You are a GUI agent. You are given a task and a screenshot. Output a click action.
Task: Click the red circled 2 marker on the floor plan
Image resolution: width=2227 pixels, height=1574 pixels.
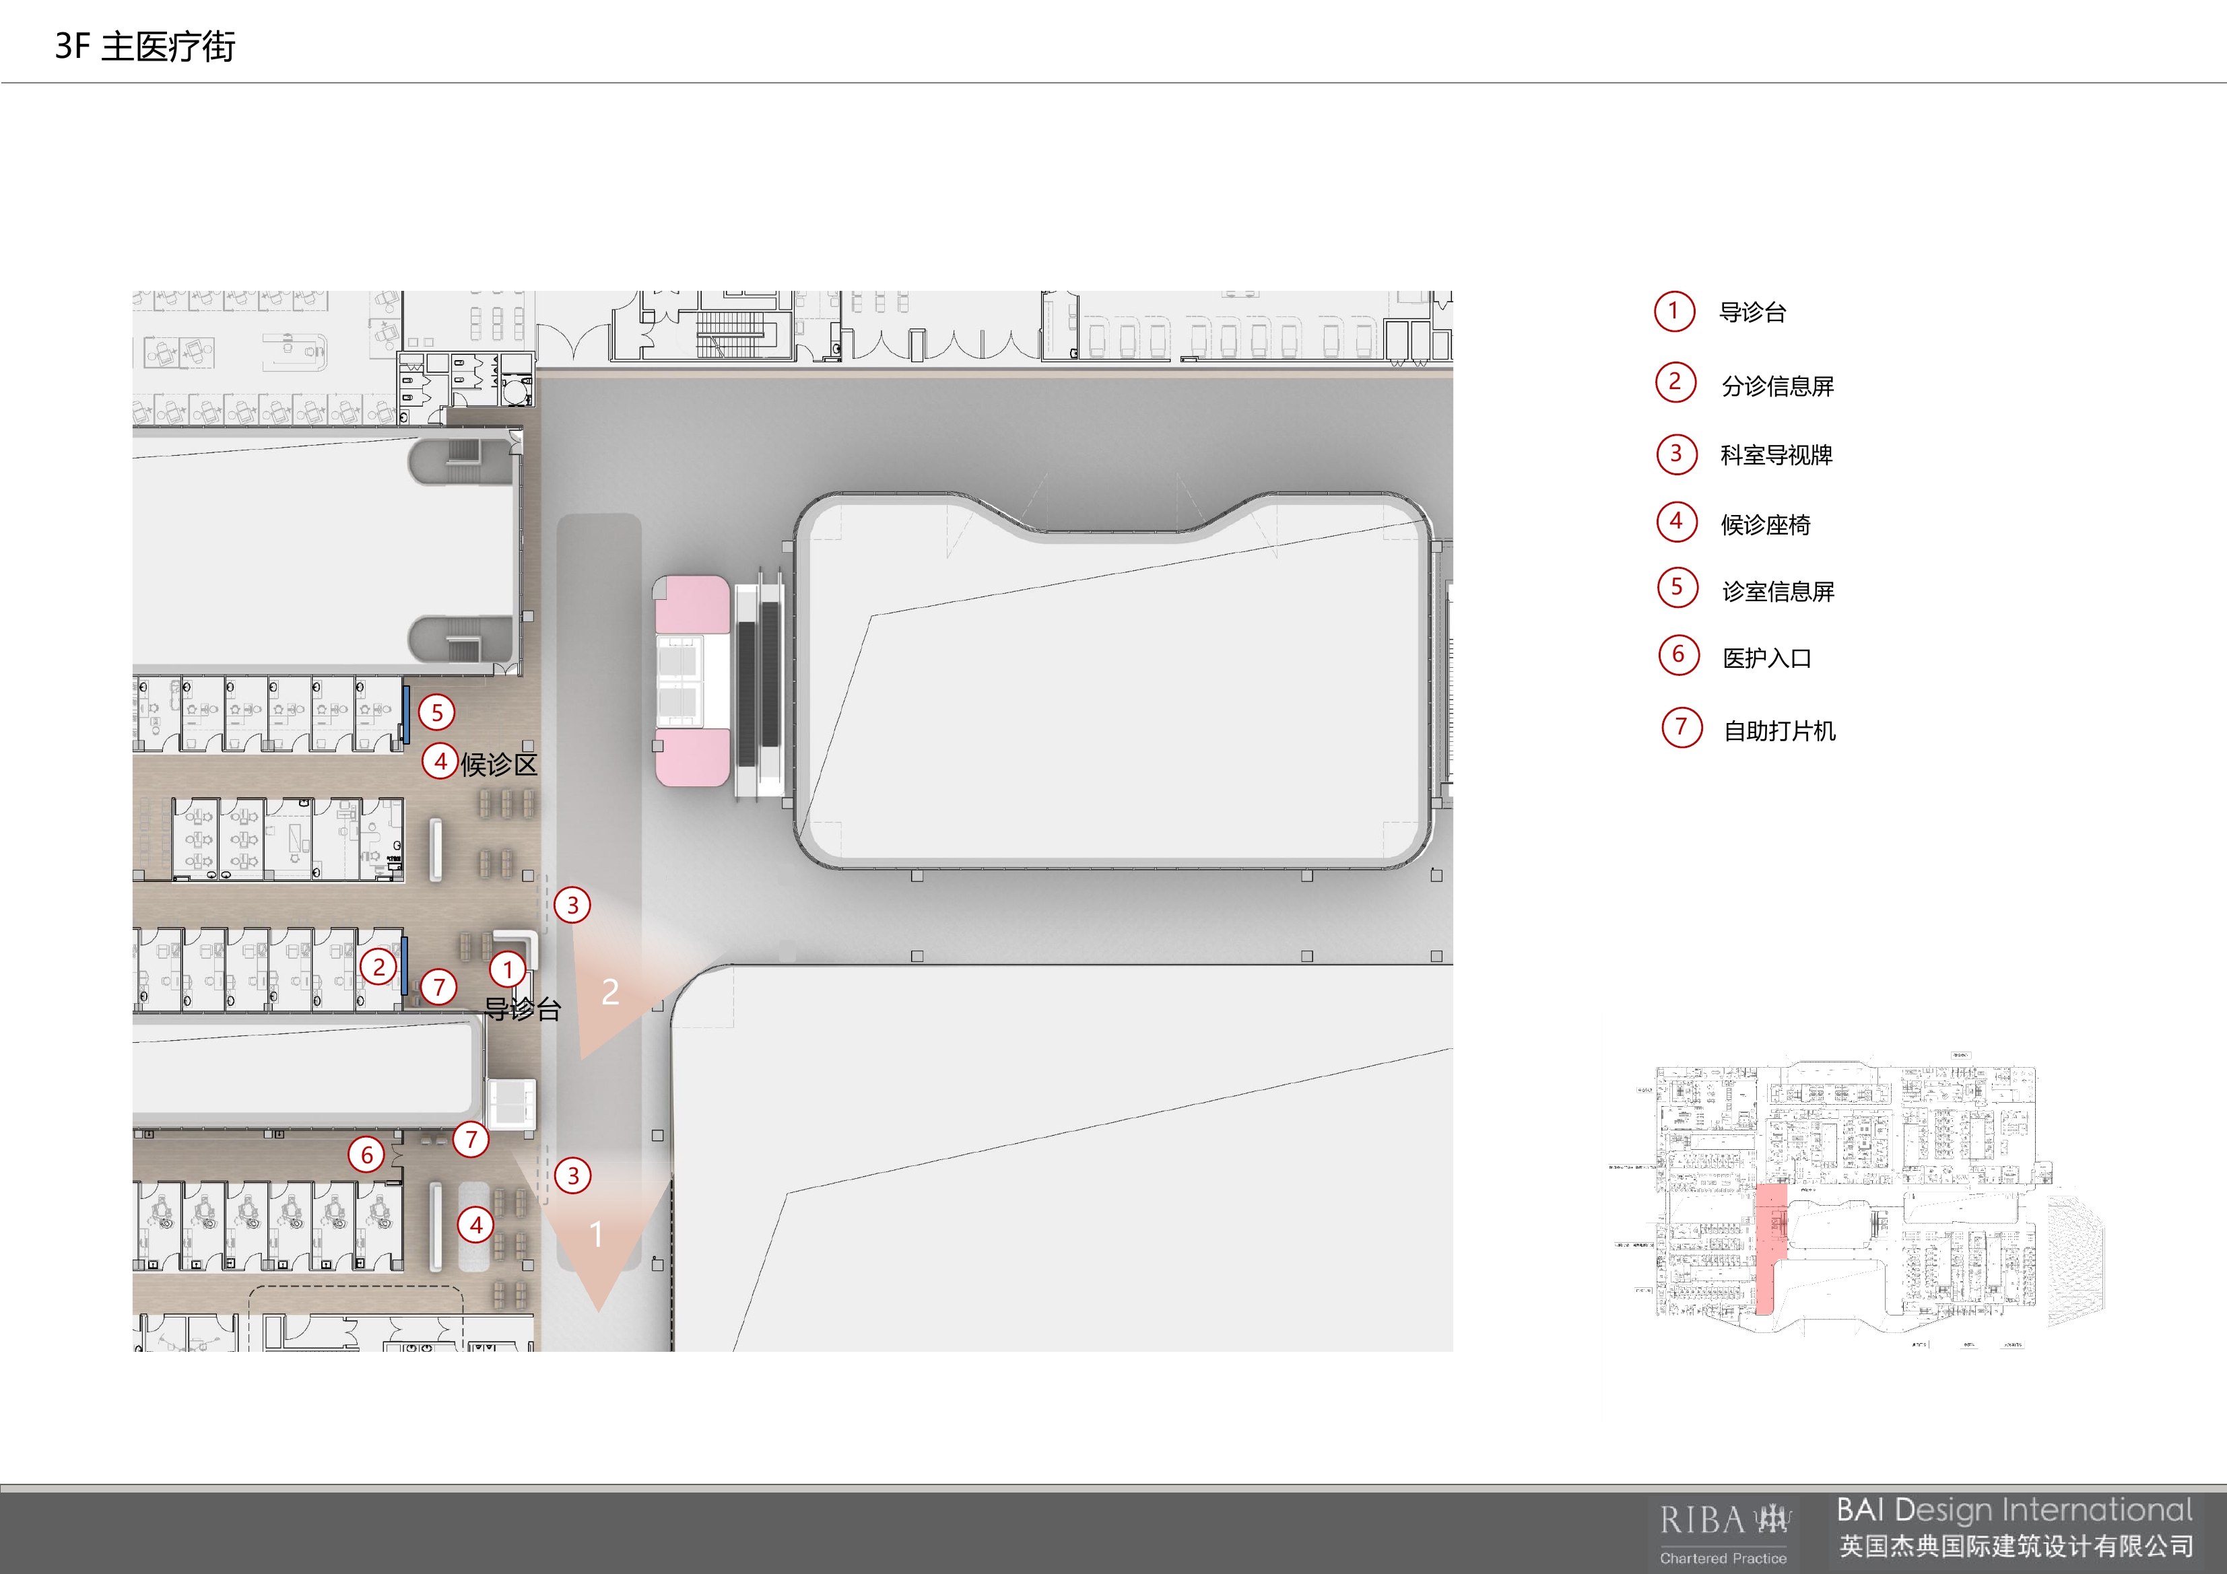(x=378, y=966)
